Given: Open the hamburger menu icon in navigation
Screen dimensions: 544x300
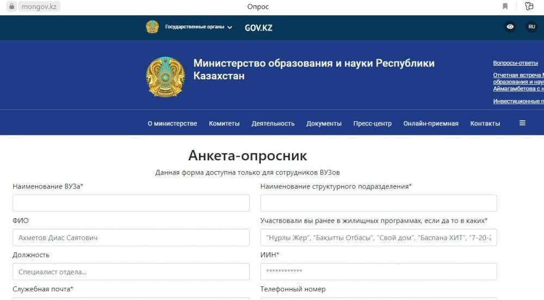Looking at the screenshot, I should click(522, 123).
